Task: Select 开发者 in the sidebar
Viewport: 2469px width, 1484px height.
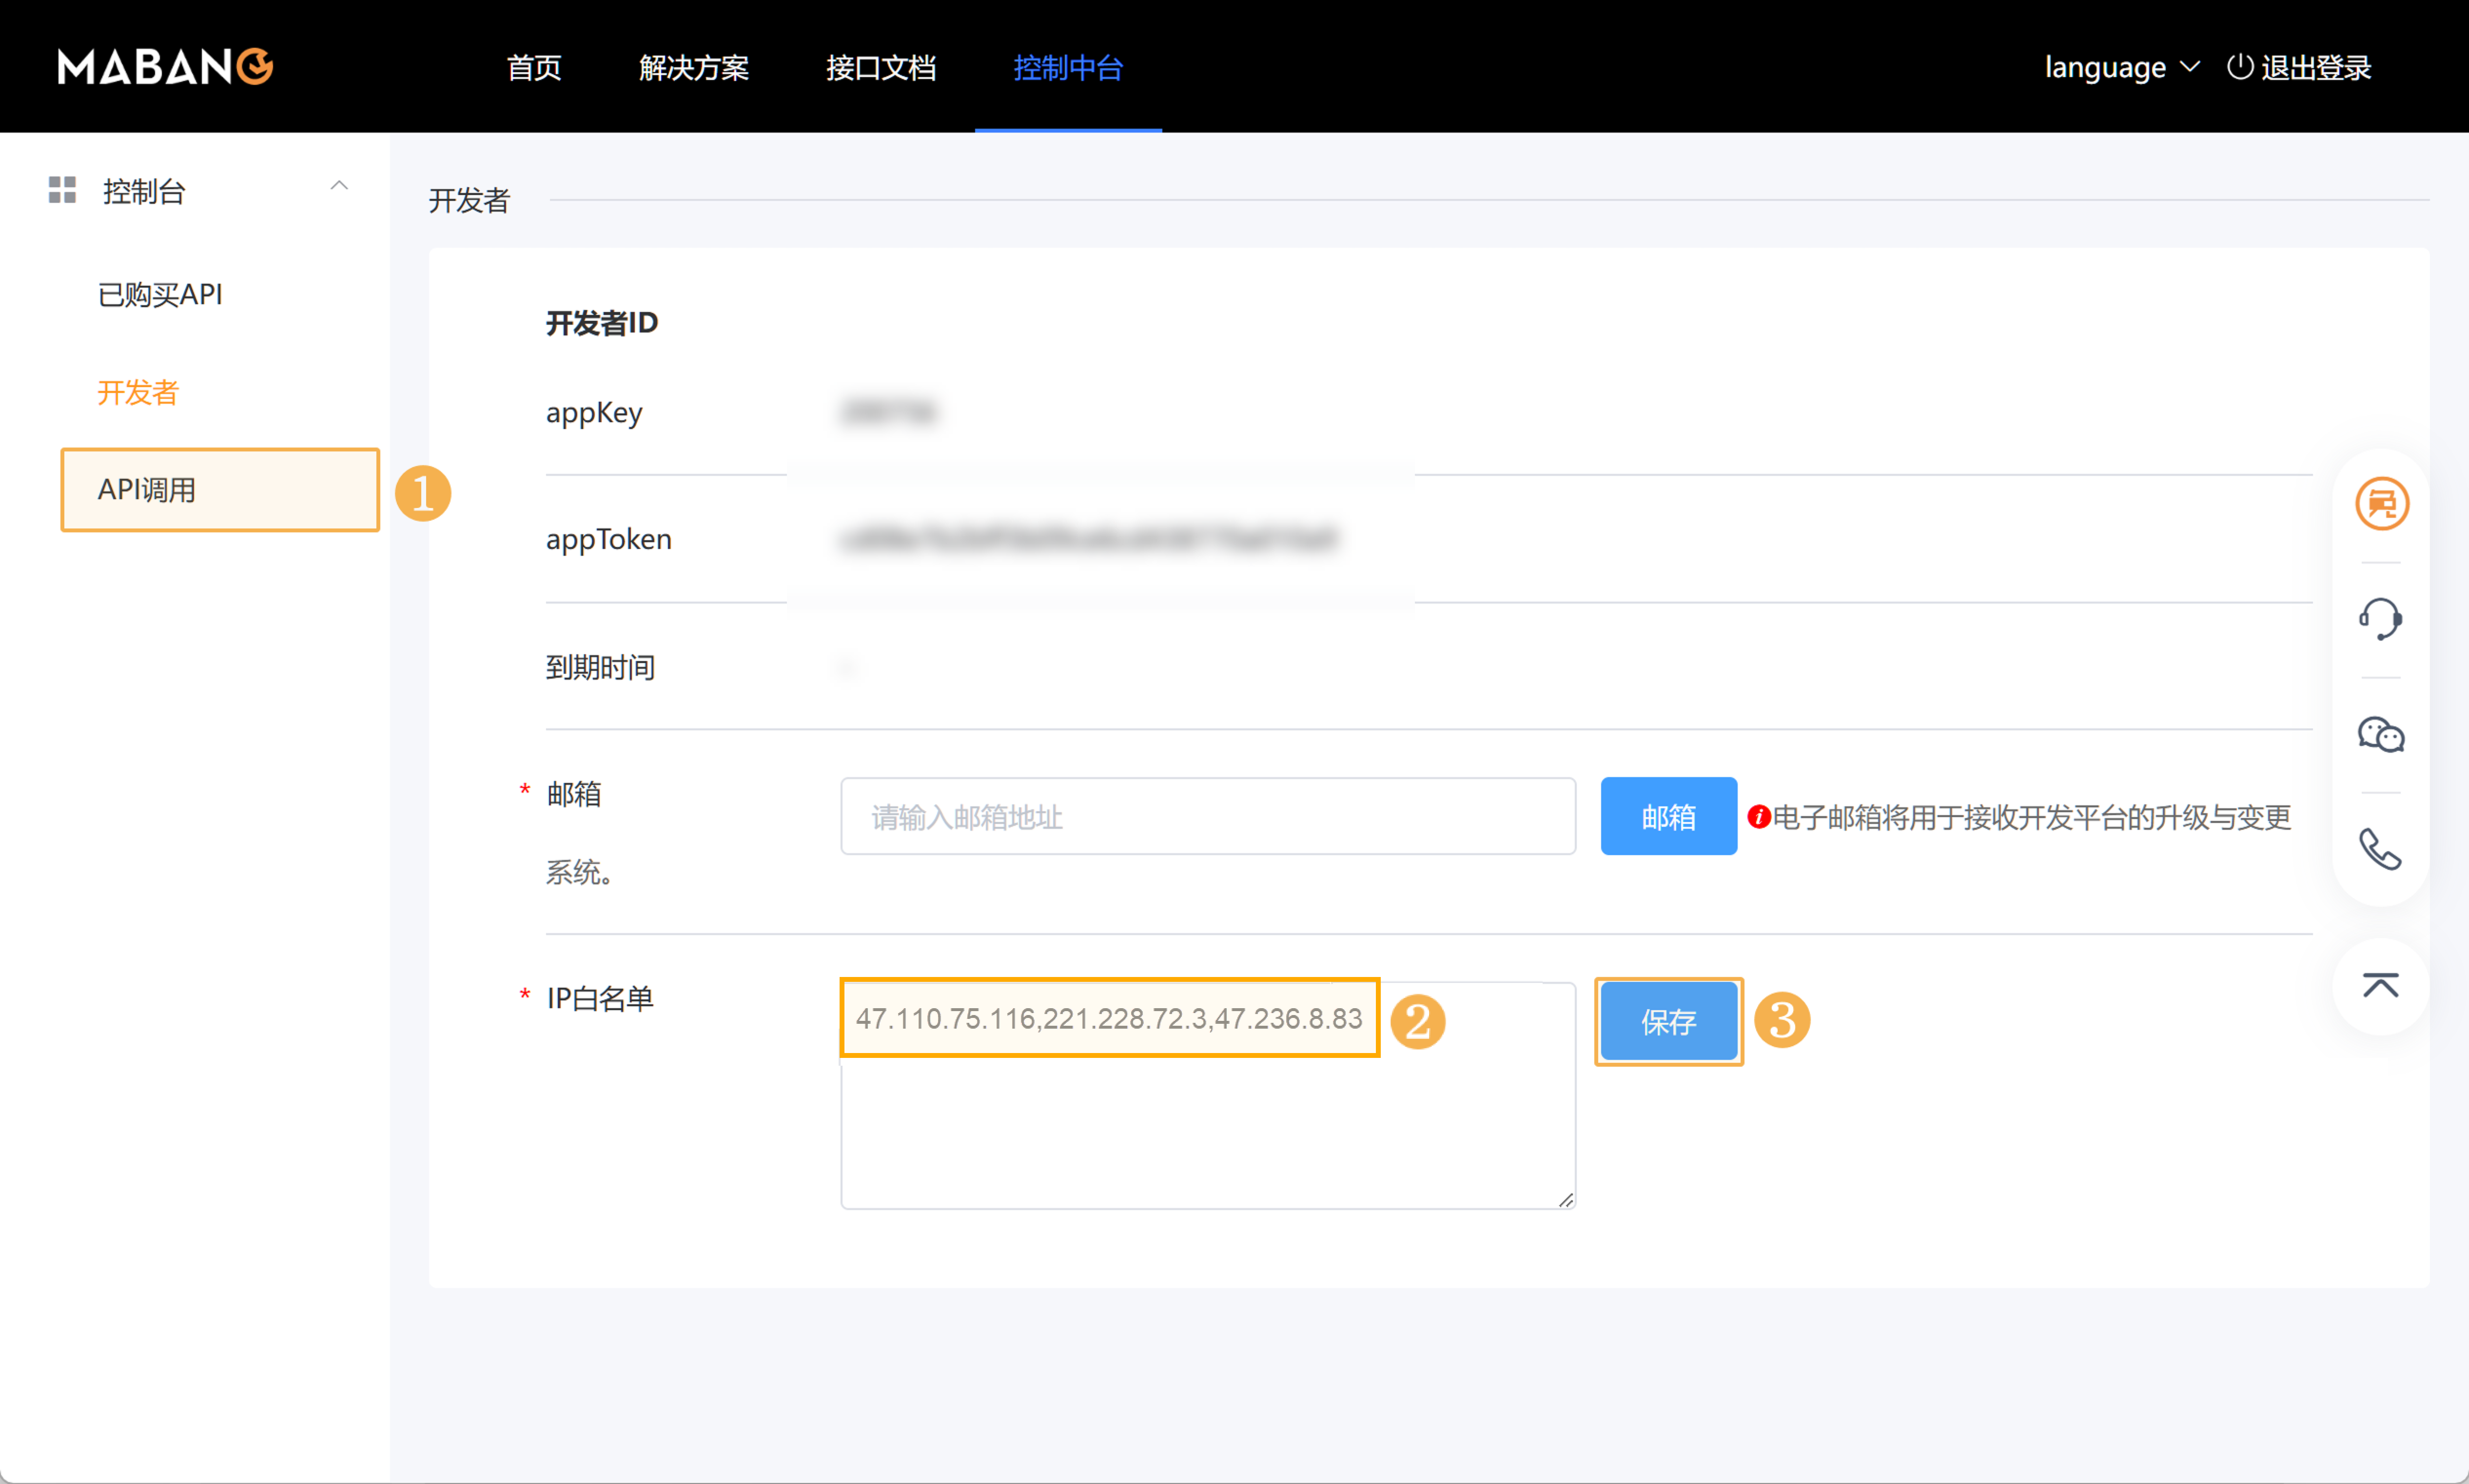Action: (138, 392)
